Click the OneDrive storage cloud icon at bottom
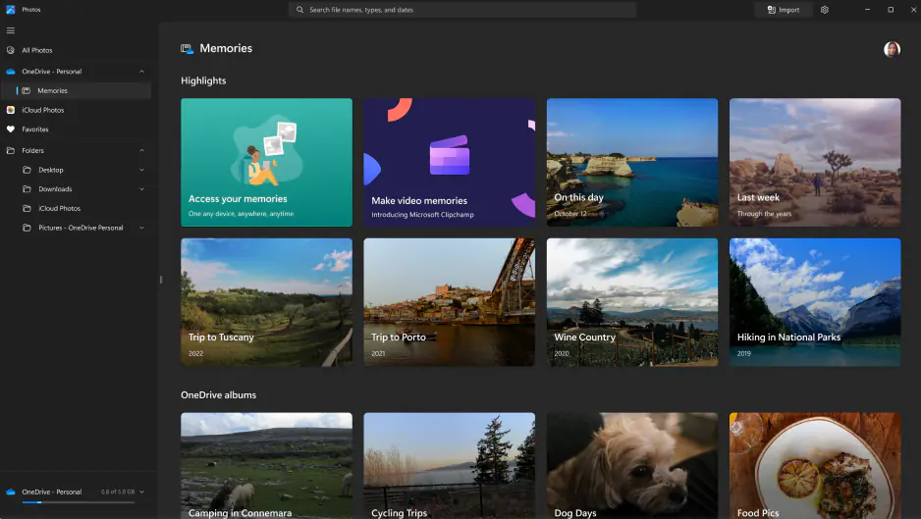Image resolution: width=921 pixels, height=519 pixels. (x=11, y=492)
